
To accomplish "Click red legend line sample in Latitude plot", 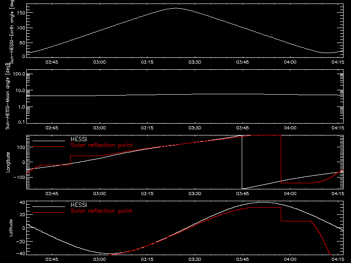I will (49, 212).
